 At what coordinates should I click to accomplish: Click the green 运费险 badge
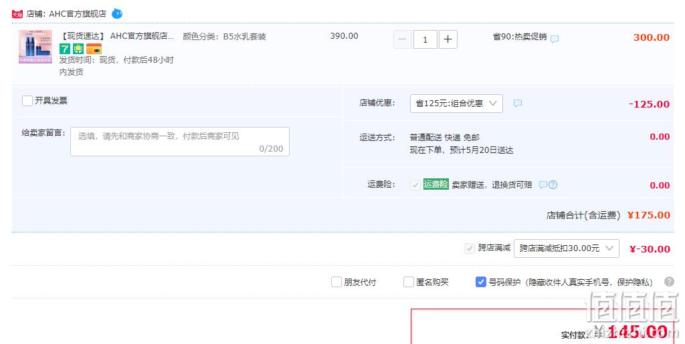click(435, 184)
